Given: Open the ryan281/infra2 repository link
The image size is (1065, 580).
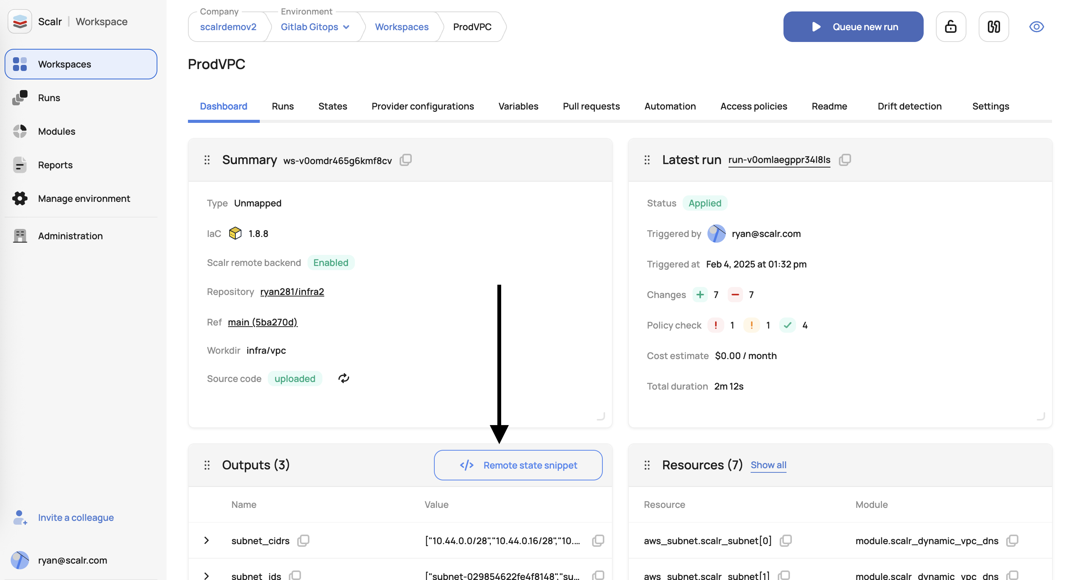Looking at the screenshot, I should tap(292, 292).
